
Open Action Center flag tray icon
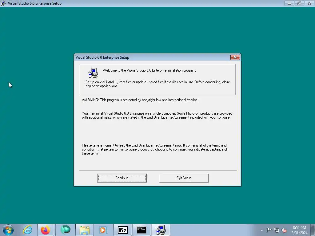pyautogui.click(x=269, y=230)
